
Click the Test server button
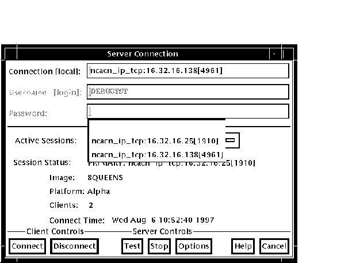coord(132,246)
